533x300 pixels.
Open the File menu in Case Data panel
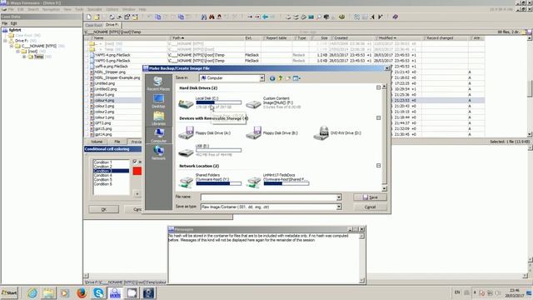(x=4, y=23)
